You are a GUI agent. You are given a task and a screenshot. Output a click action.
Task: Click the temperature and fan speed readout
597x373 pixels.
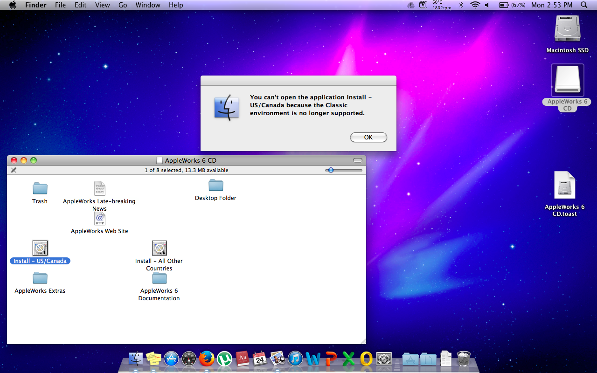click(441, 5)
